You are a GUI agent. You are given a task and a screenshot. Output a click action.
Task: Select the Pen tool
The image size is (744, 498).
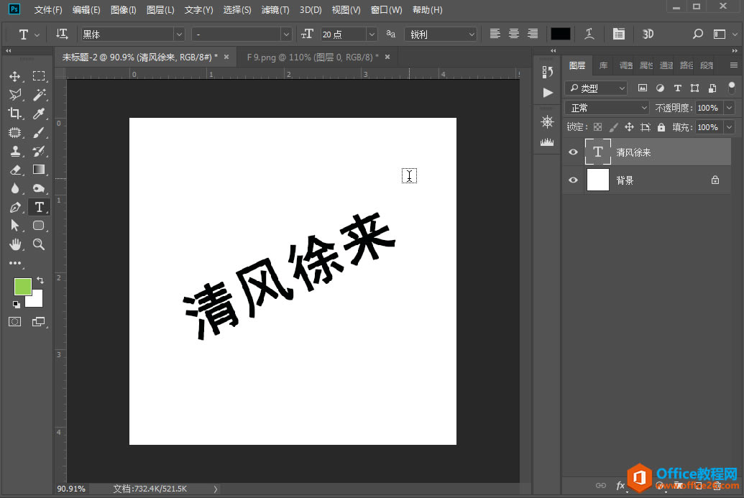(14, 207)
